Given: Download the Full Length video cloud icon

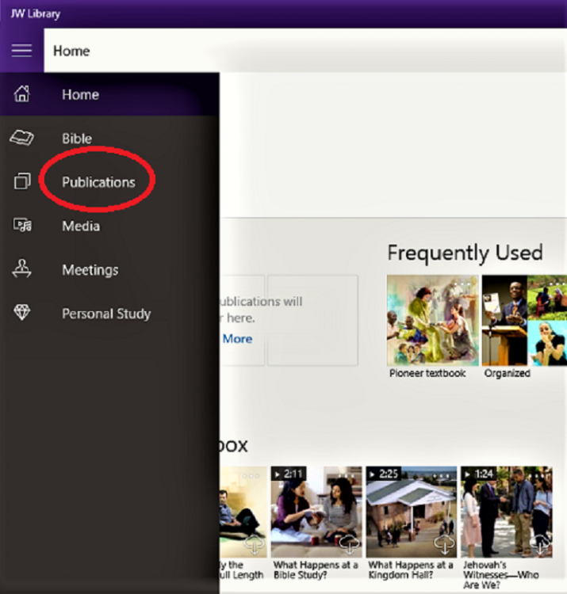Looking at the screenshot, I should pyautogui.click(x=254, y=544).
